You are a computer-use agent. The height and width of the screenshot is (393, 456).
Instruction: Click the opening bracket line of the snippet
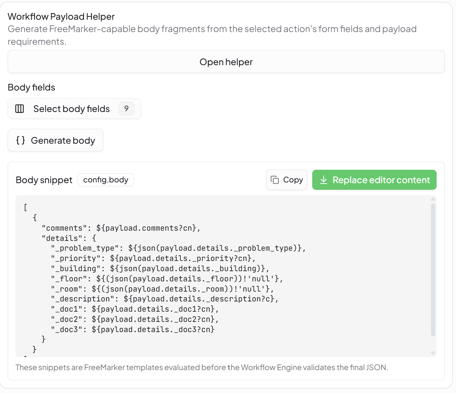click(x=25, y=207)
